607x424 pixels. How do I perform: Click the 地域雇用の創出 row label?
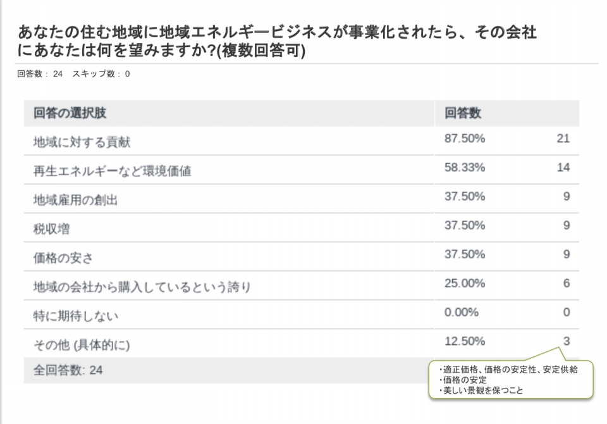(75, 200)
